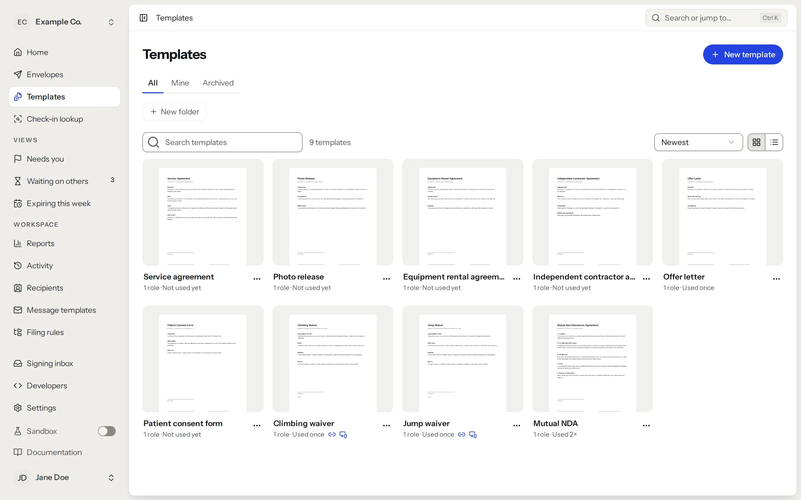Open Independent contractor agreement thumbnail
Viewport: 801px width, 500px height.
pyautogui.click(x=592, y=212)
